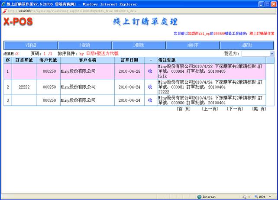Click the 下一頁 next page link
The width and height of the screenshot is (278, 200).
point(234,109)
